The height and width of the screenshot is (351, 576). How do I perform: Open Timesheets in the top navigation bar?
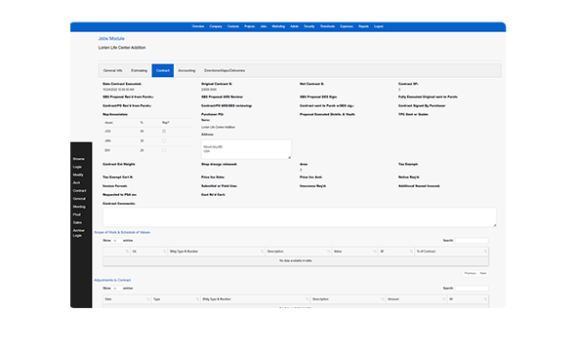327,26
